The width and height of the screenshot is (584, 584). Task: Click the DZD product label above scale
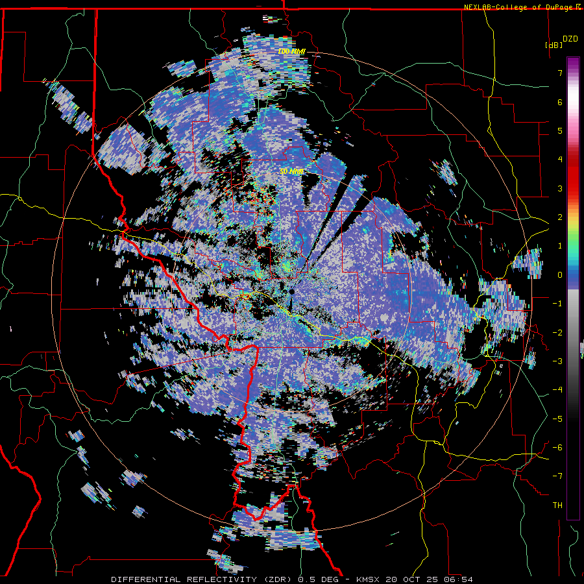(570, 39)
